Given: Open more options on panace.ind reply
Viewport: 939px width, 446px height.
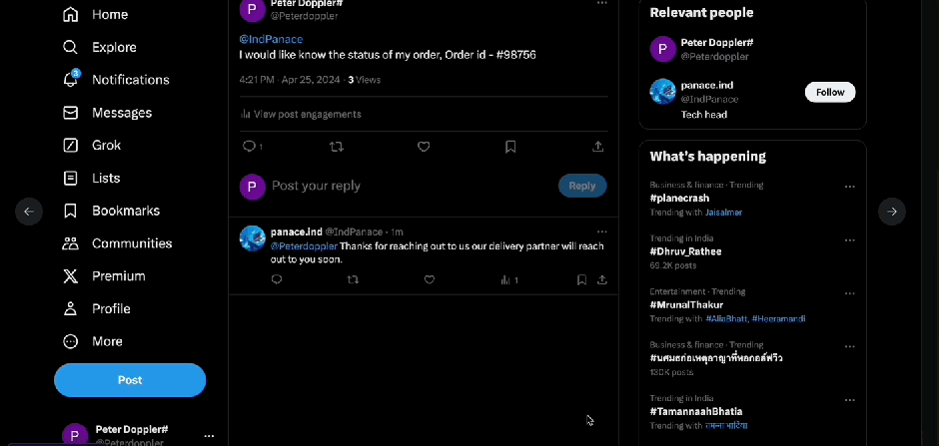Looking at the screenshot, I should click(601, 231).
